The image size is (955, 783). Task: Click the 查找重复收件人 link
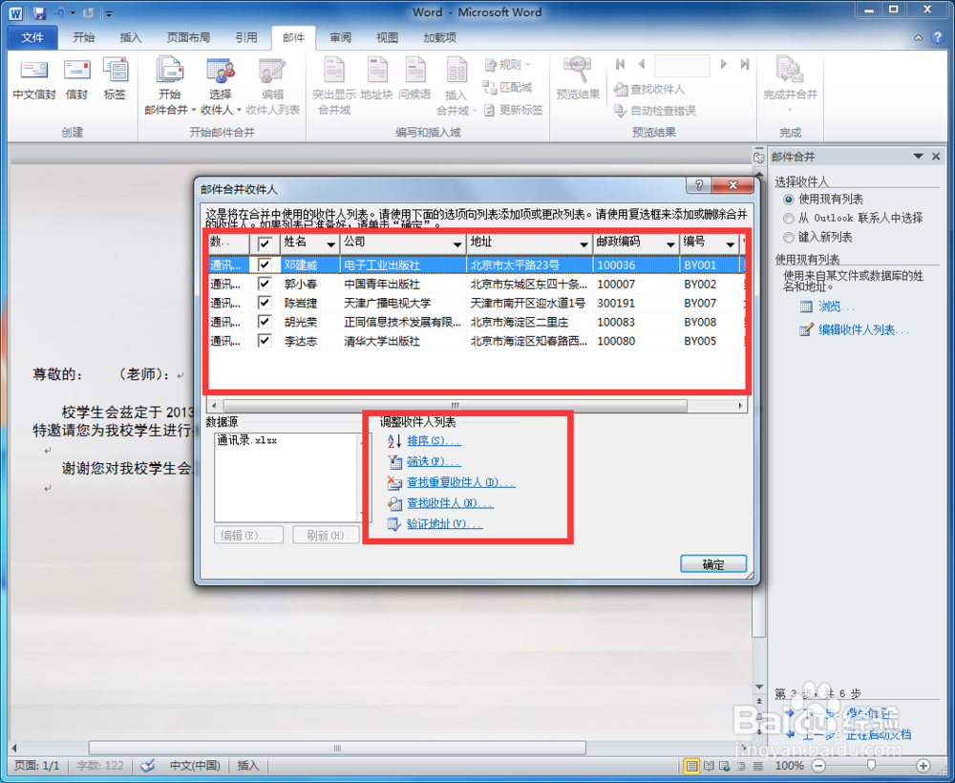click(461, 482)
